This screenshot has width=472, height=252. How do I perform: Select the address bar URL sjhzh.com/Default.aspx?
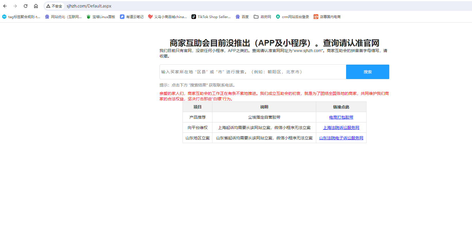tap(89, 6)
